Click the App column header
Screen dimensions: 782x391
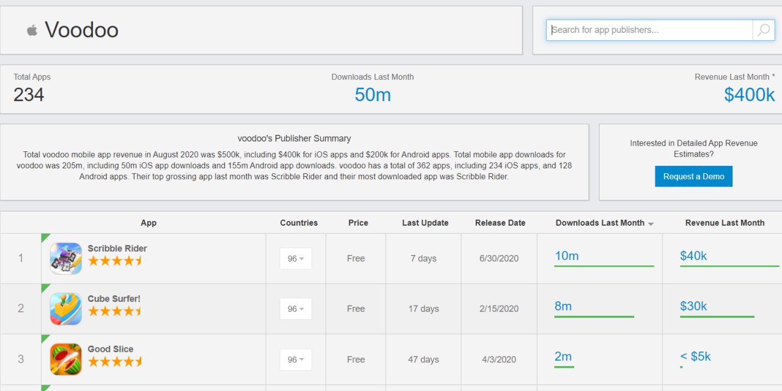point(148,223)
